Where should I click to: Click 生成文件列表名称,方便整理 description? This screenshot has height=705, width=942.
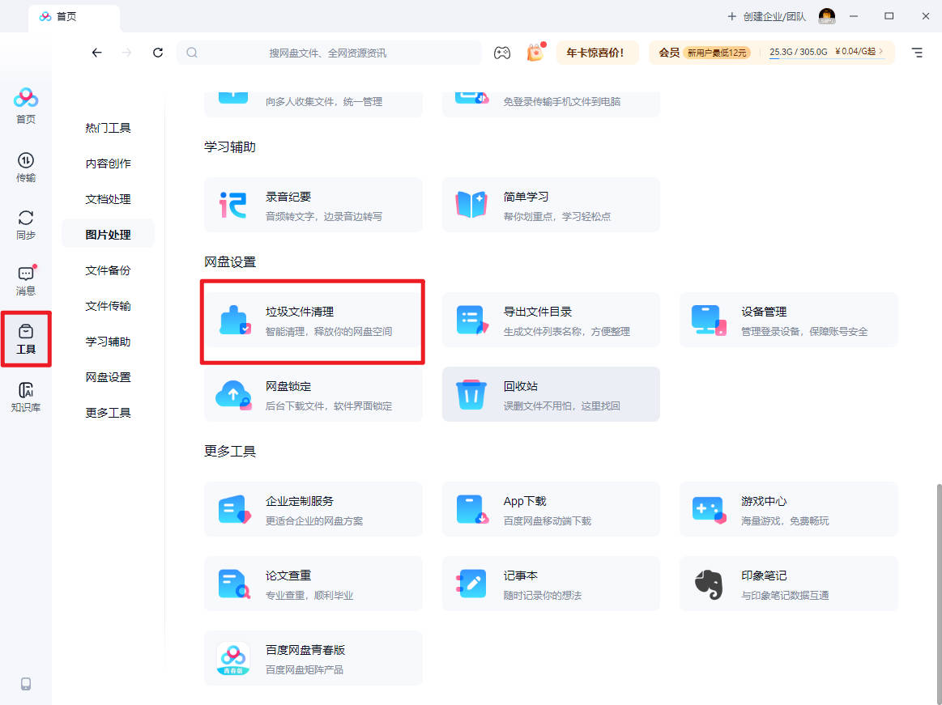[x=566, y=332]
